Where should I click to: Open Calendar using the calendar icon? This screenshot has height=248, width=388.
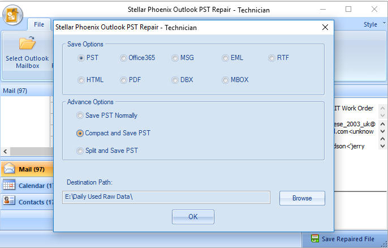[x=9, y=185]
